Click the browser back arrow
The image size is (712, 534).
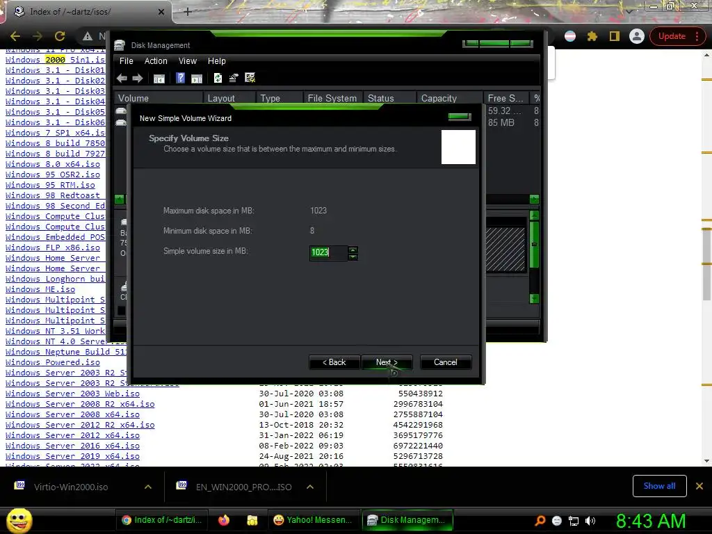[15, 36]
